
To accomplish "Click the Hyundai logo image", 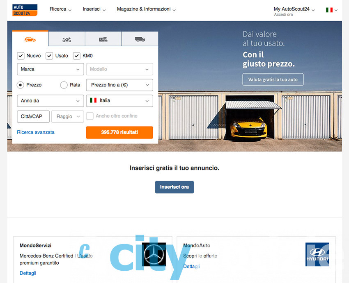I will [317, 254].
